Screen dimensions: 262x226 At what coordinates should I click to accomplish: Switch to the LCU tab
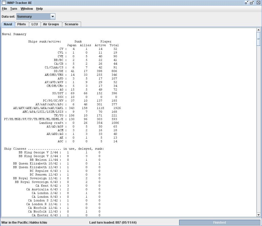35,24
